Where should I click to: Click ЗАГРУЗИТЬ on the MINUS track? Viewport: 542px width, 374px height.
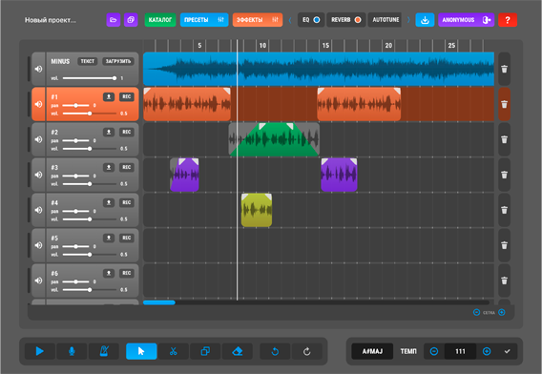[x=118, y=61]
